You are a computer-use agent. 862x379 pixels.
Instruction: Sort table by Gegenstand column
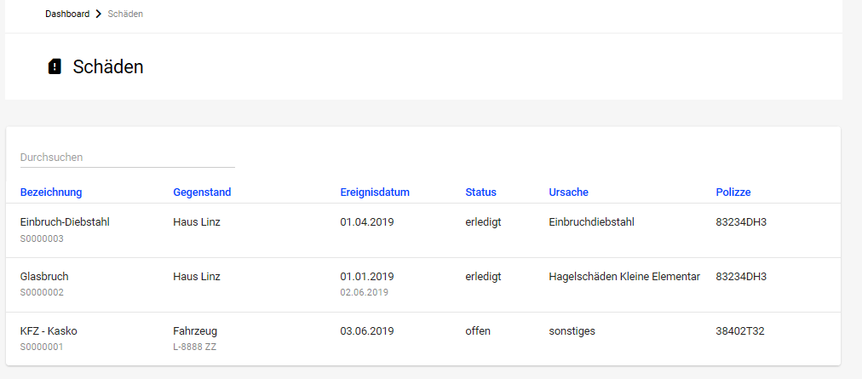tap(202, 192)
